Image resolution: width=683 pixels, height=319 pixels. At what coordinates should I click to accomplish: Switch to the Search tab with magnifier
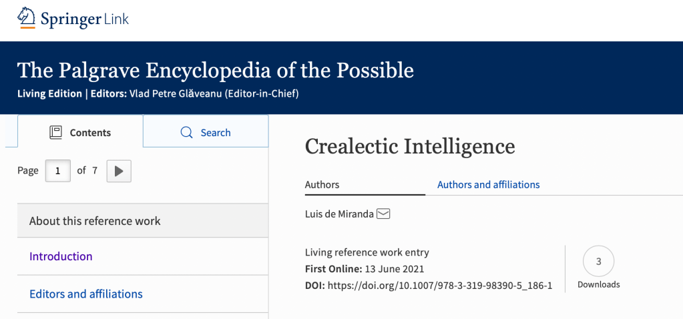206,132
